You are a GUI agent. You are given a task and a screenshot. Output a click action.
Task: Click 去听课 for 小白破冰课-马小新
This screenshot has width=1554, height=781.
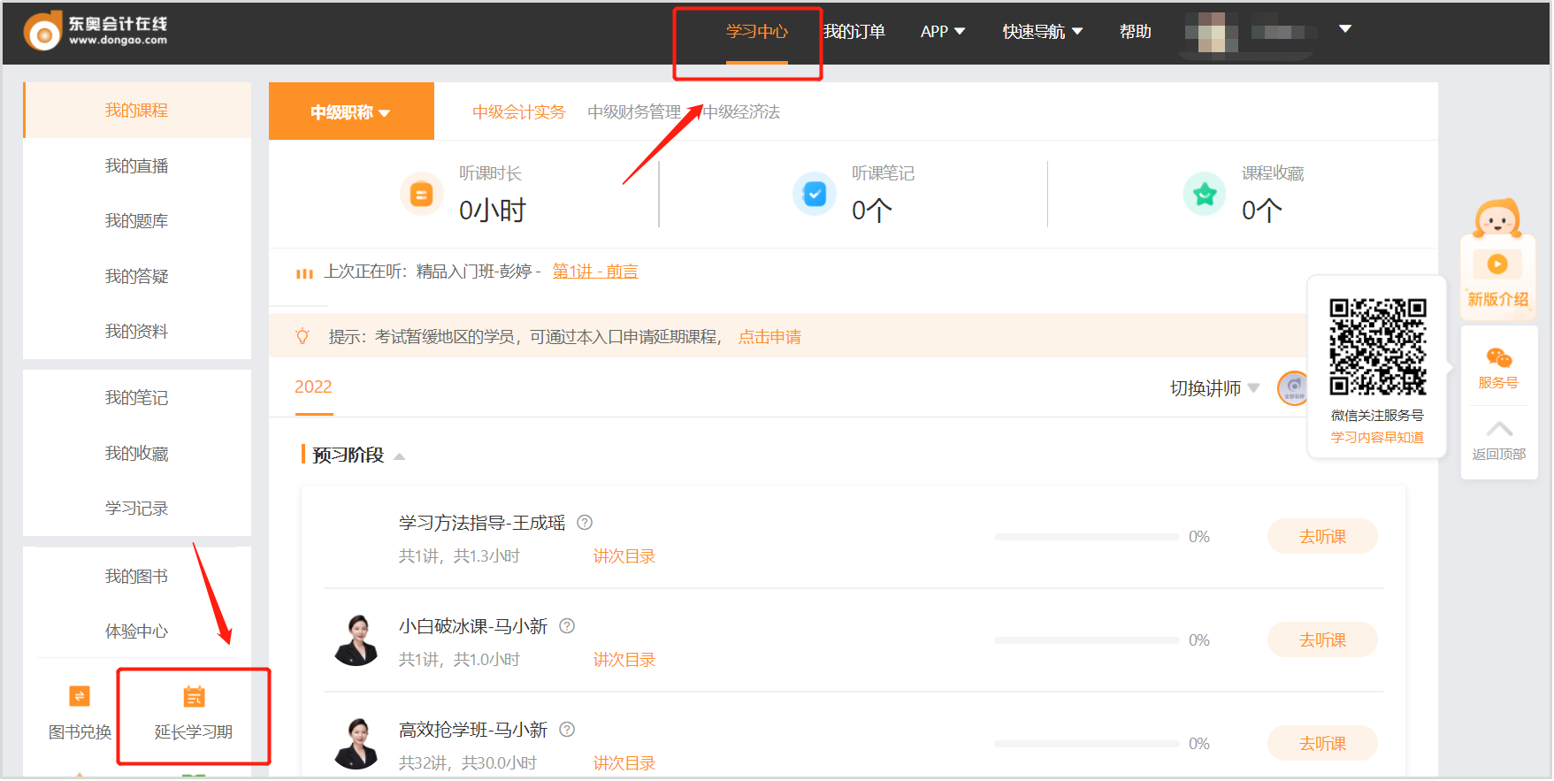point(1321,639)
